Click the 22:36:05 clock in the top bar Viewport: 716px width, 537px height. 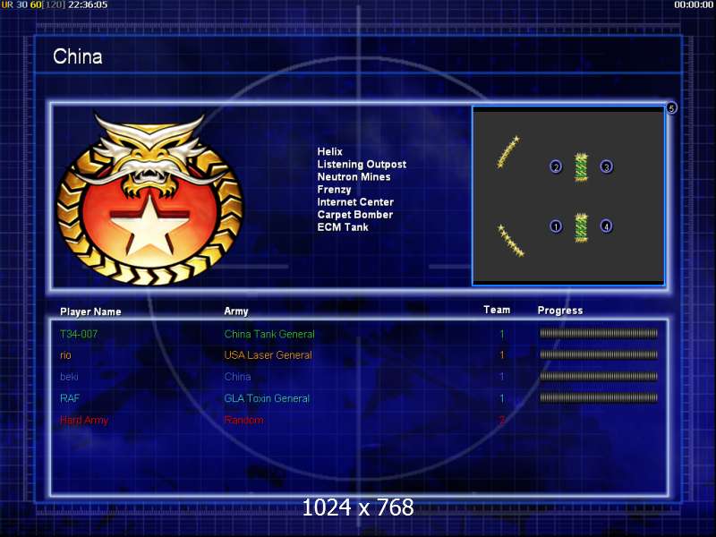pos(88,5)
